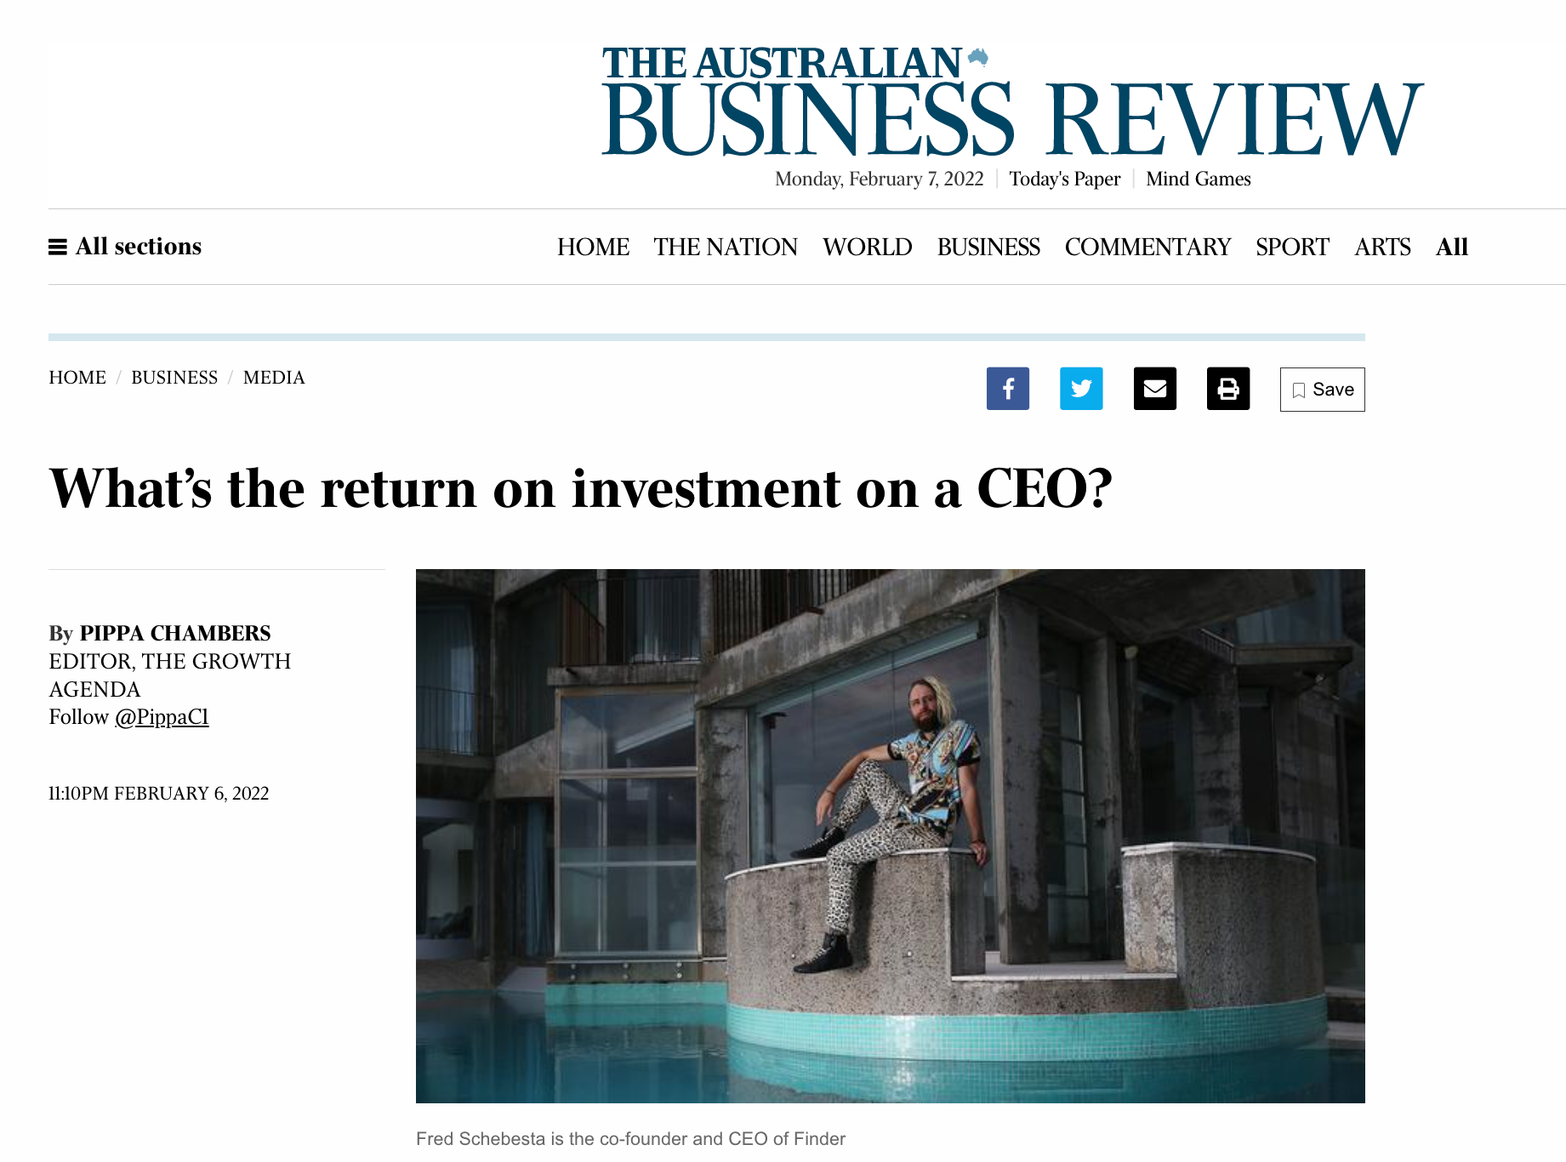The height and width of the screenshot is (1162, 1566).
Task: Share article via Twitter icon
Action: 1081,389
